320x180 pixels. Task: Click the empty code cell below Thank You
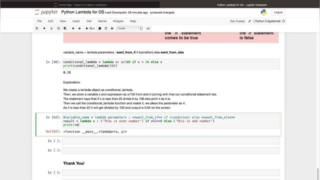pos(171,172)
